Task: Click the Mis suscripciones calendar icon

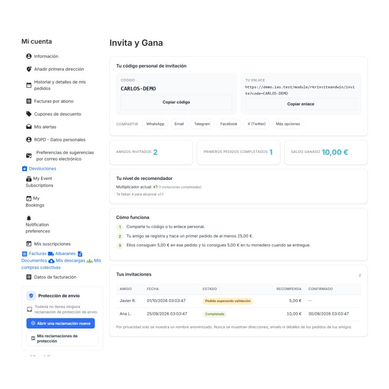Action: pos(29,244)
